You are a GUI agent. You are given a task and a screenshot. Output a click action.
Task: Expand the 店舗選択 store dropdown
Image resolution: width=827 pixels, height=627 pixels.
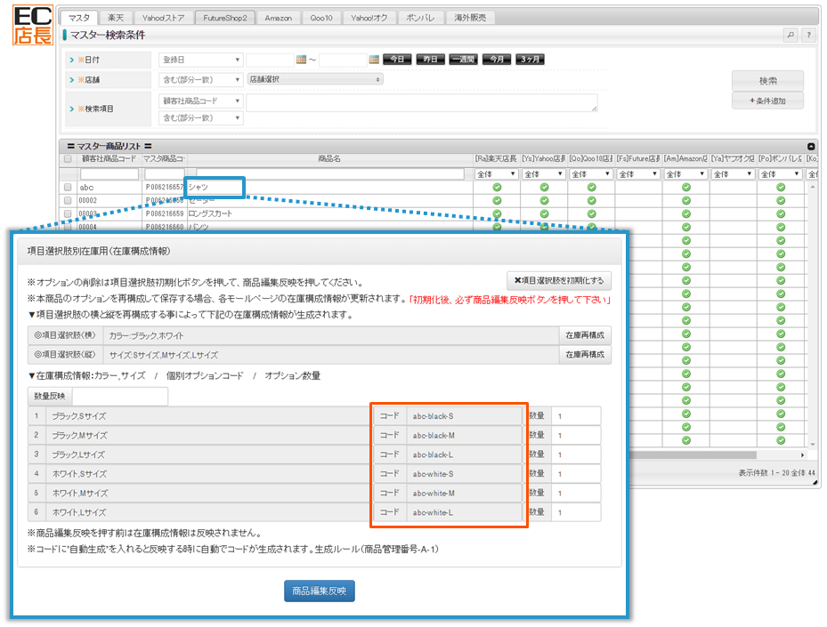click(315, 79)
